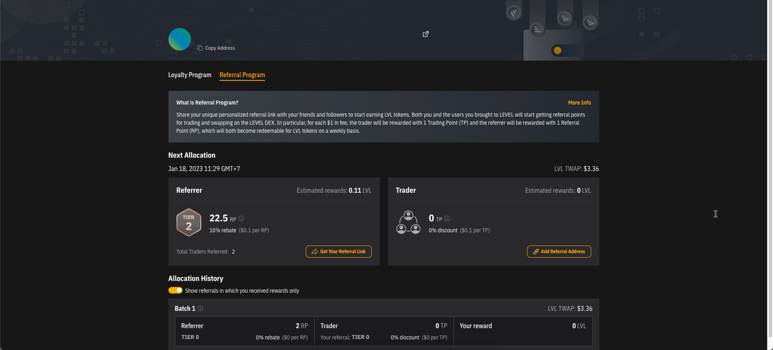
Task: Click the info icon next to Batch 1
Action: click(x=200, y=308)
